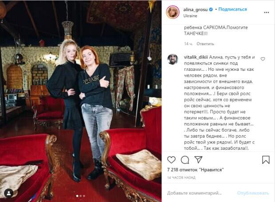Like vitalik_dikii's comment heart
The image size is (275, 202).
263,59
